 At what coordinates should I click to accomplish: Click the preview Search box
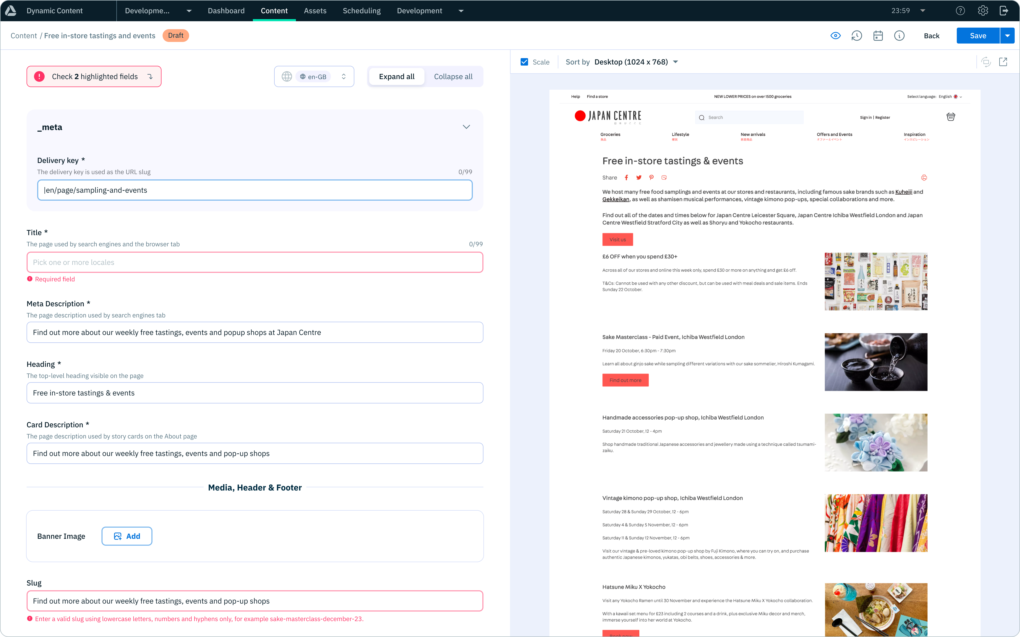(x=749, y=118)
